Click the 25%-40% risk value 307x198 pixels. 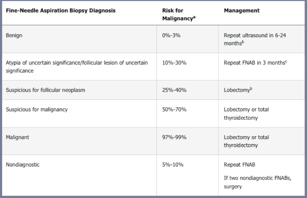174,90
